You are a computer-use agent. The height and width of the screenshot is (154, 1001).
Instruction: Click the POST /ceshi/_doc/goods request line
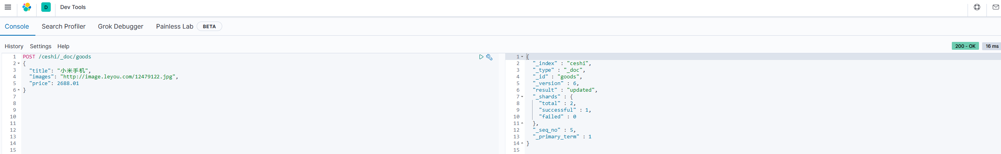point(57,57)
